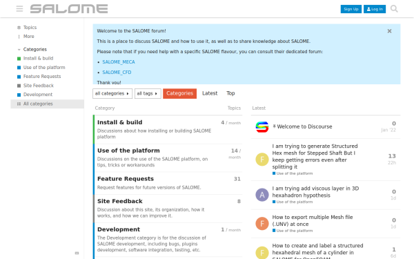Open the Development category heading
The image size is (414, 259).
click(119, 229)
